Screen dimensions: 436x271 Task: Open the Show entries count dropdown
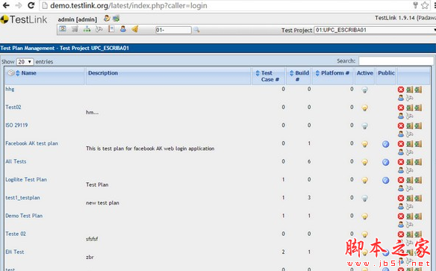(25, 61)
